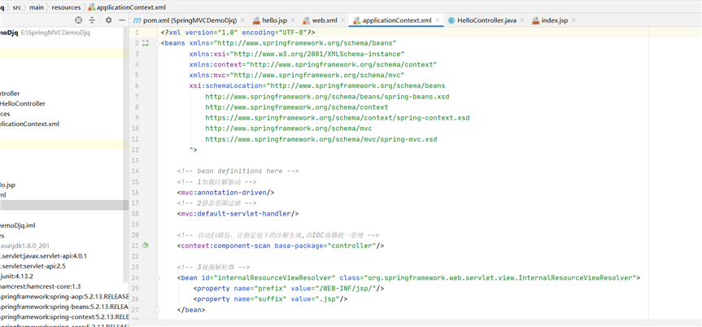Open the Project panel settings gear
This screenshot has width=702, height=327.
pos(108,20)
